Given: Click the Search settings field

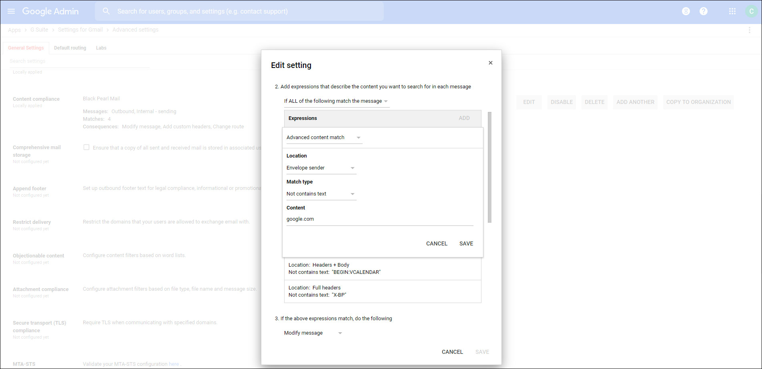Looking at the screenshot, I should [79, 61].
